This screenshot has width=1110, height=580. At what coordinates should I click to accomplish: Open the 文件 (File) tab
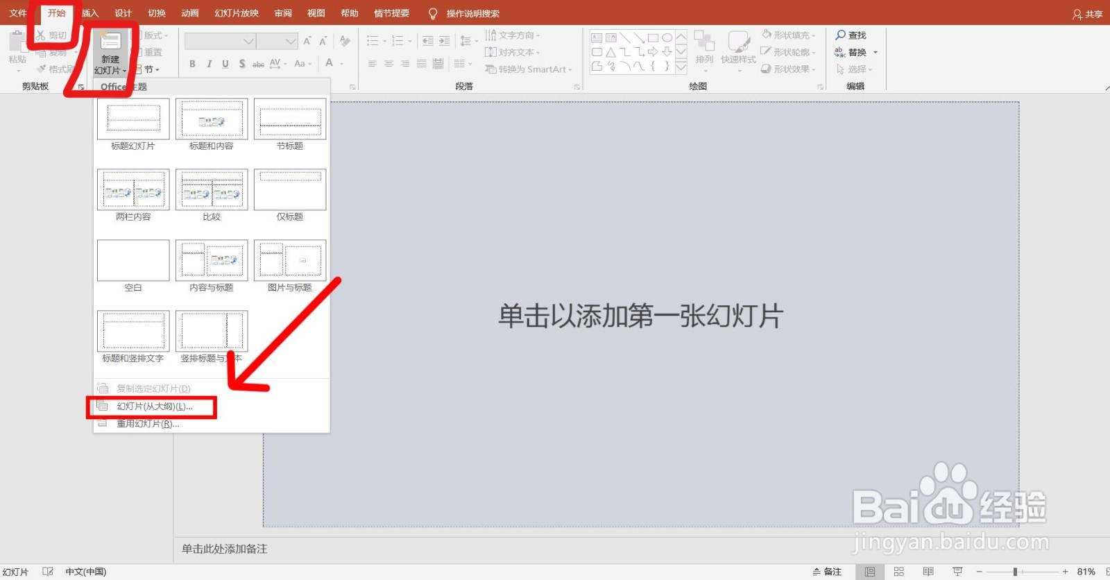18,13
